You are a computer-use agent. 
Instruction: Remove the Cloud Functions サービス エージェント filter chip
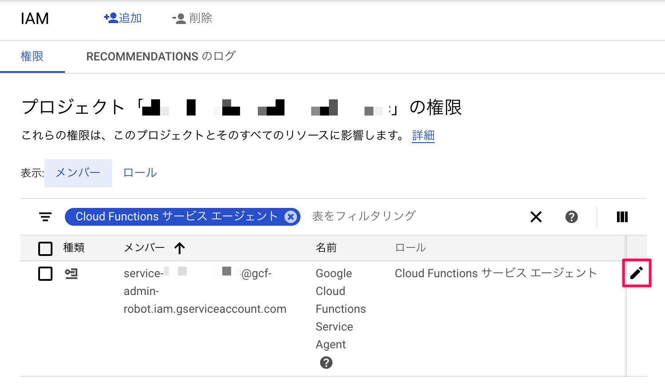pos(291,217)
